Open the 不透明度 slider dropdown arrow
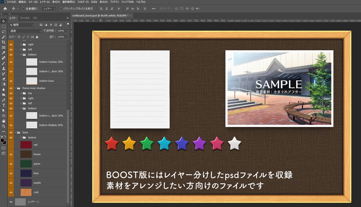 point(67,31)
